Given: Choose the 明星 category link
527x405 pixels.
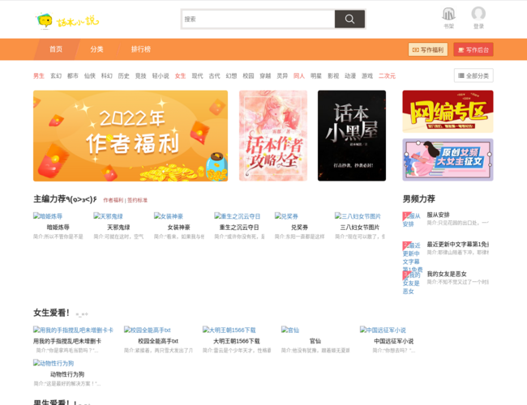Looking at the screenshot, I should pos(316,76).
